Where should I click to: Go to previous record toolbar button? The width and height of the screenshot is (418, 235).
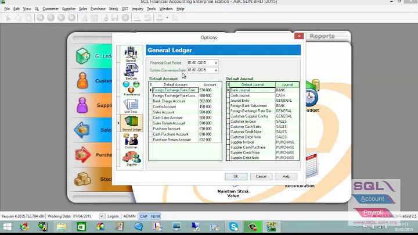51,18
